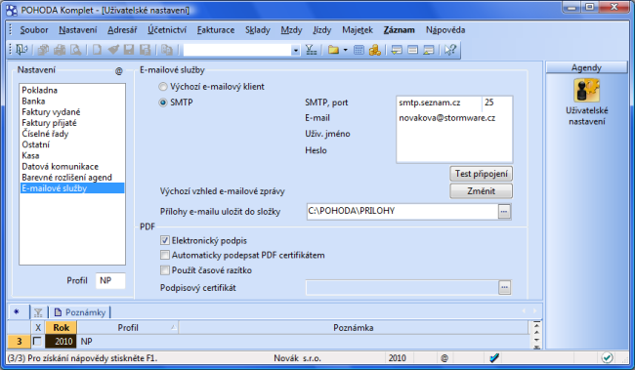The image size is (635, 370).
Task: Click the port field showing 25
Action: (497, 103)
